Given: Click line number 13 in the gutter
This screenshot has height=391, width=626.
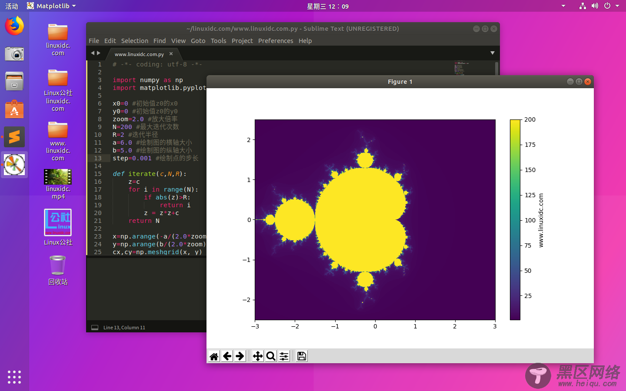Looking at the screenshot, I should [98, 158].
